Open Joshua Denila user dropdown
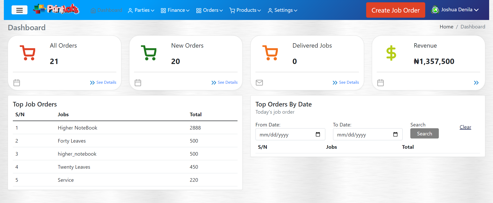Screen dimensions: 493x203 click(455, 10)
